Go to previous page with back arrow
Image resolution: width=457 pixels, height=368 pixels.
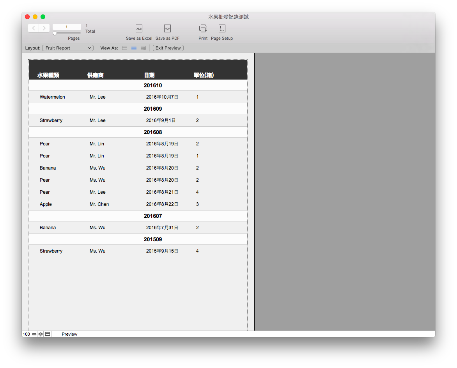point(34,28)
